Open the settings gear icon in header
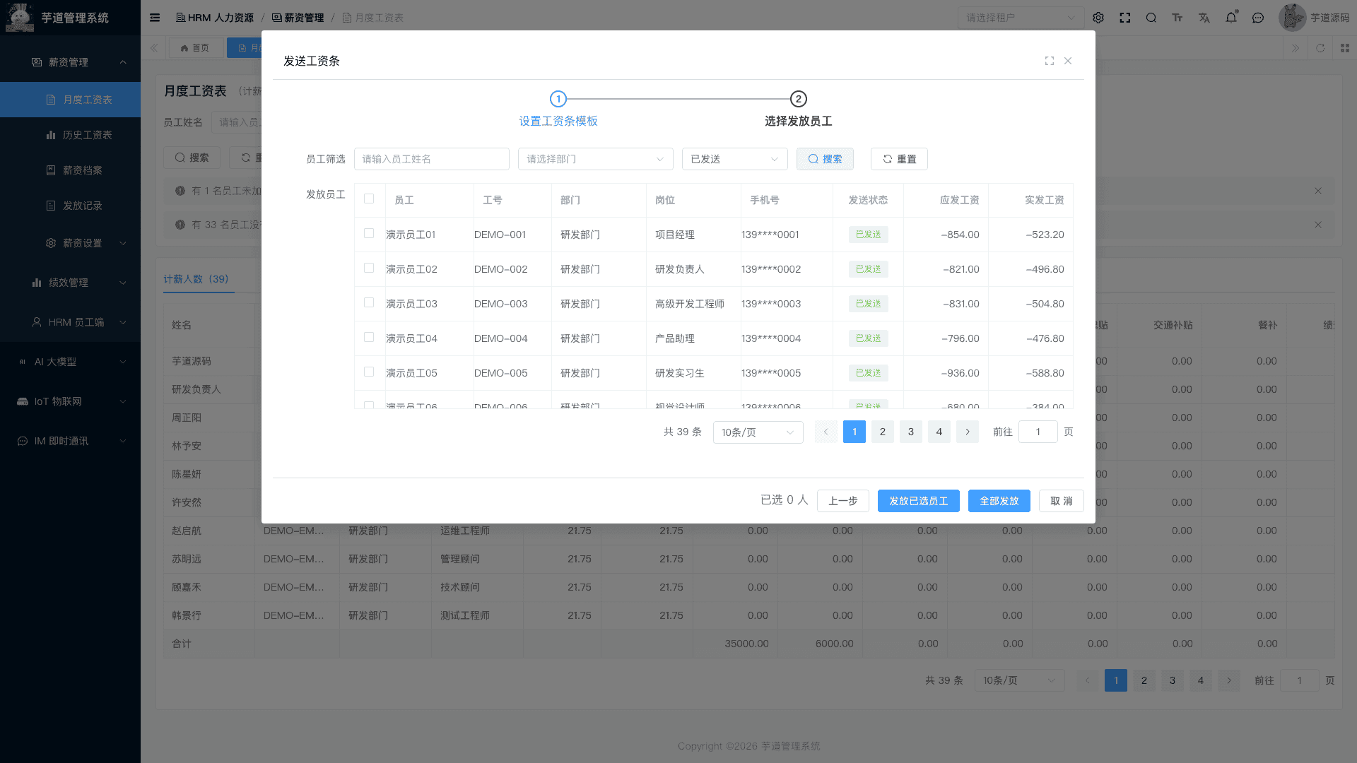The image size is (1357, 763). coord(1098,18)
